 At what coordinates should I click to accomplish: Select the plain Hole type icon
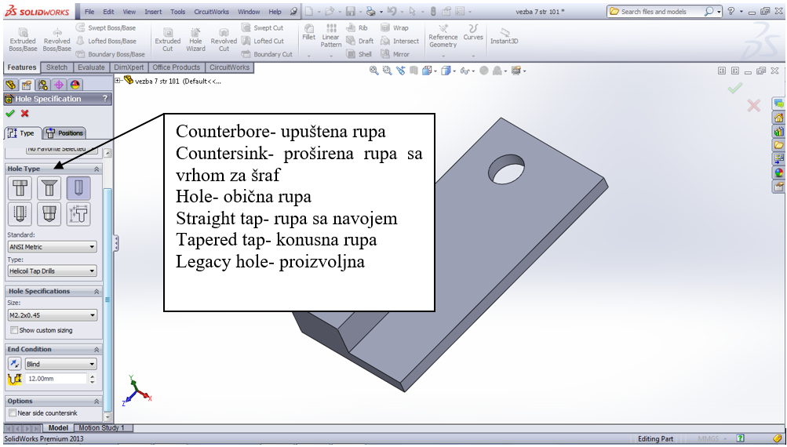coord(78,189)
